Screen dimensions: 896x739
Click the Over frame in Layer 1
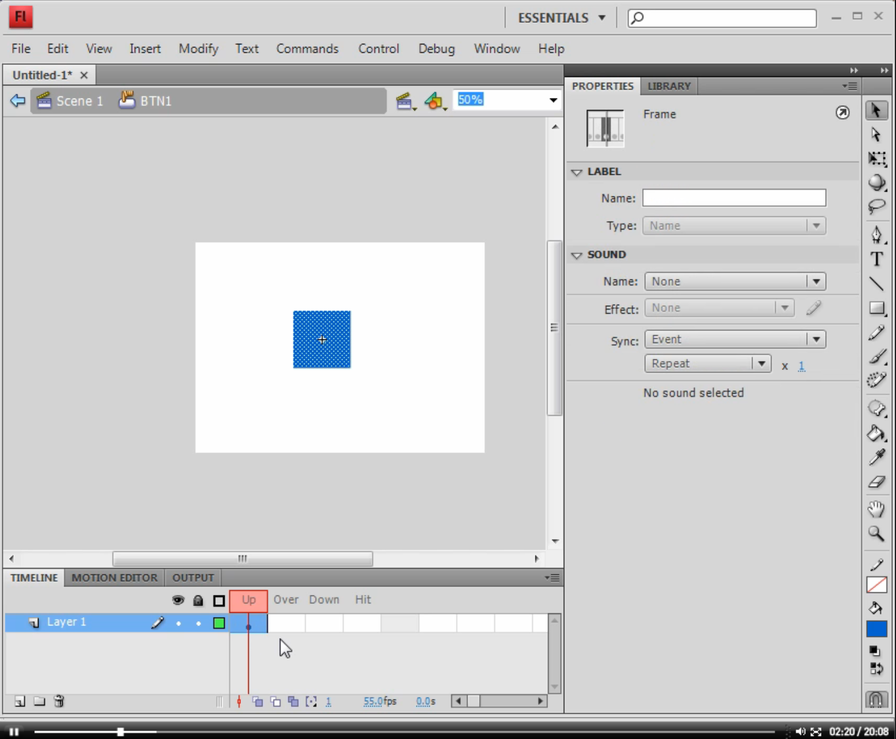[286, 623]
